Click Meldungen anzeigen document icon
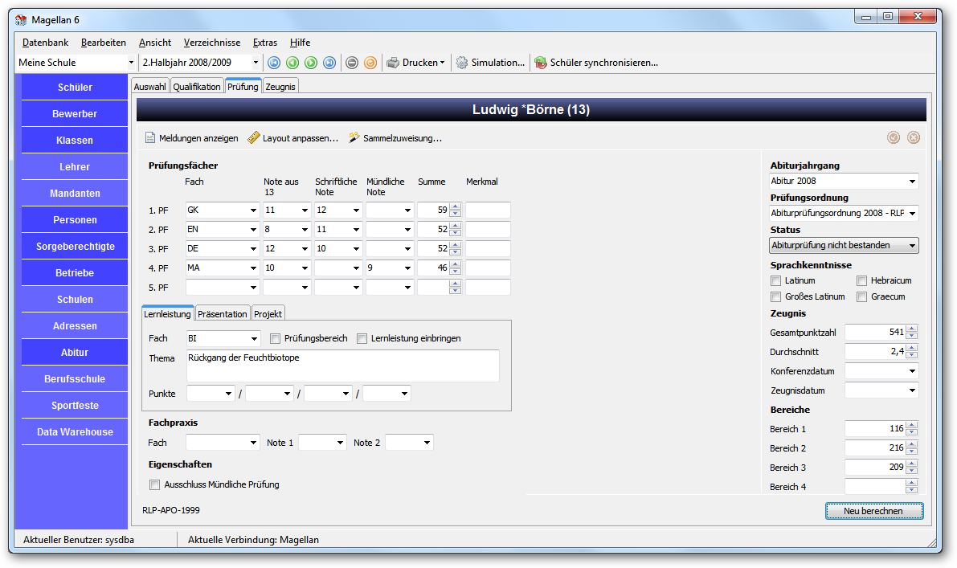This screenshot has width=957, height=568. (x=150, y=138)
